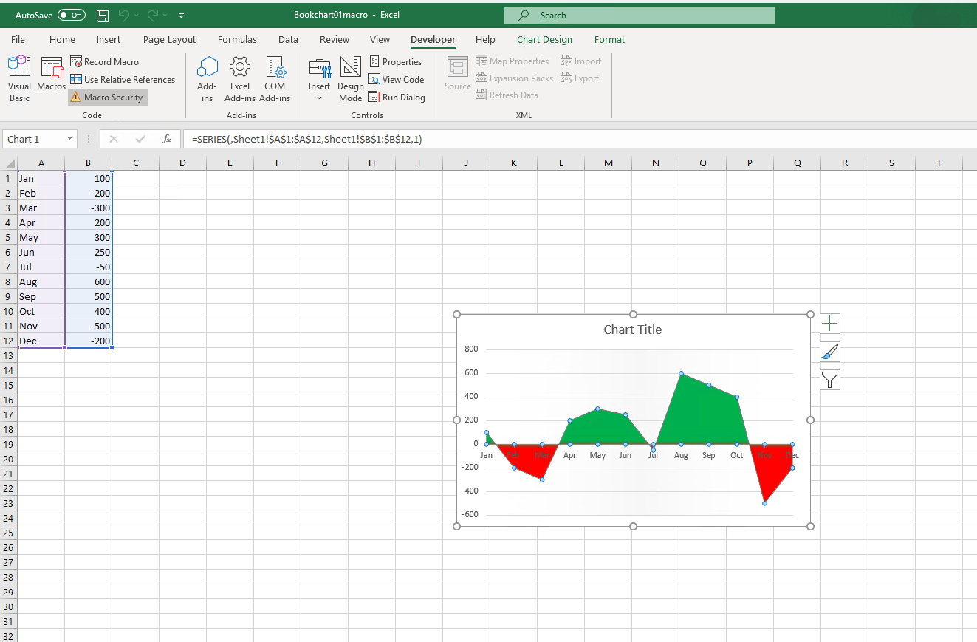Switch to the Formulas tab

(237, 40)
